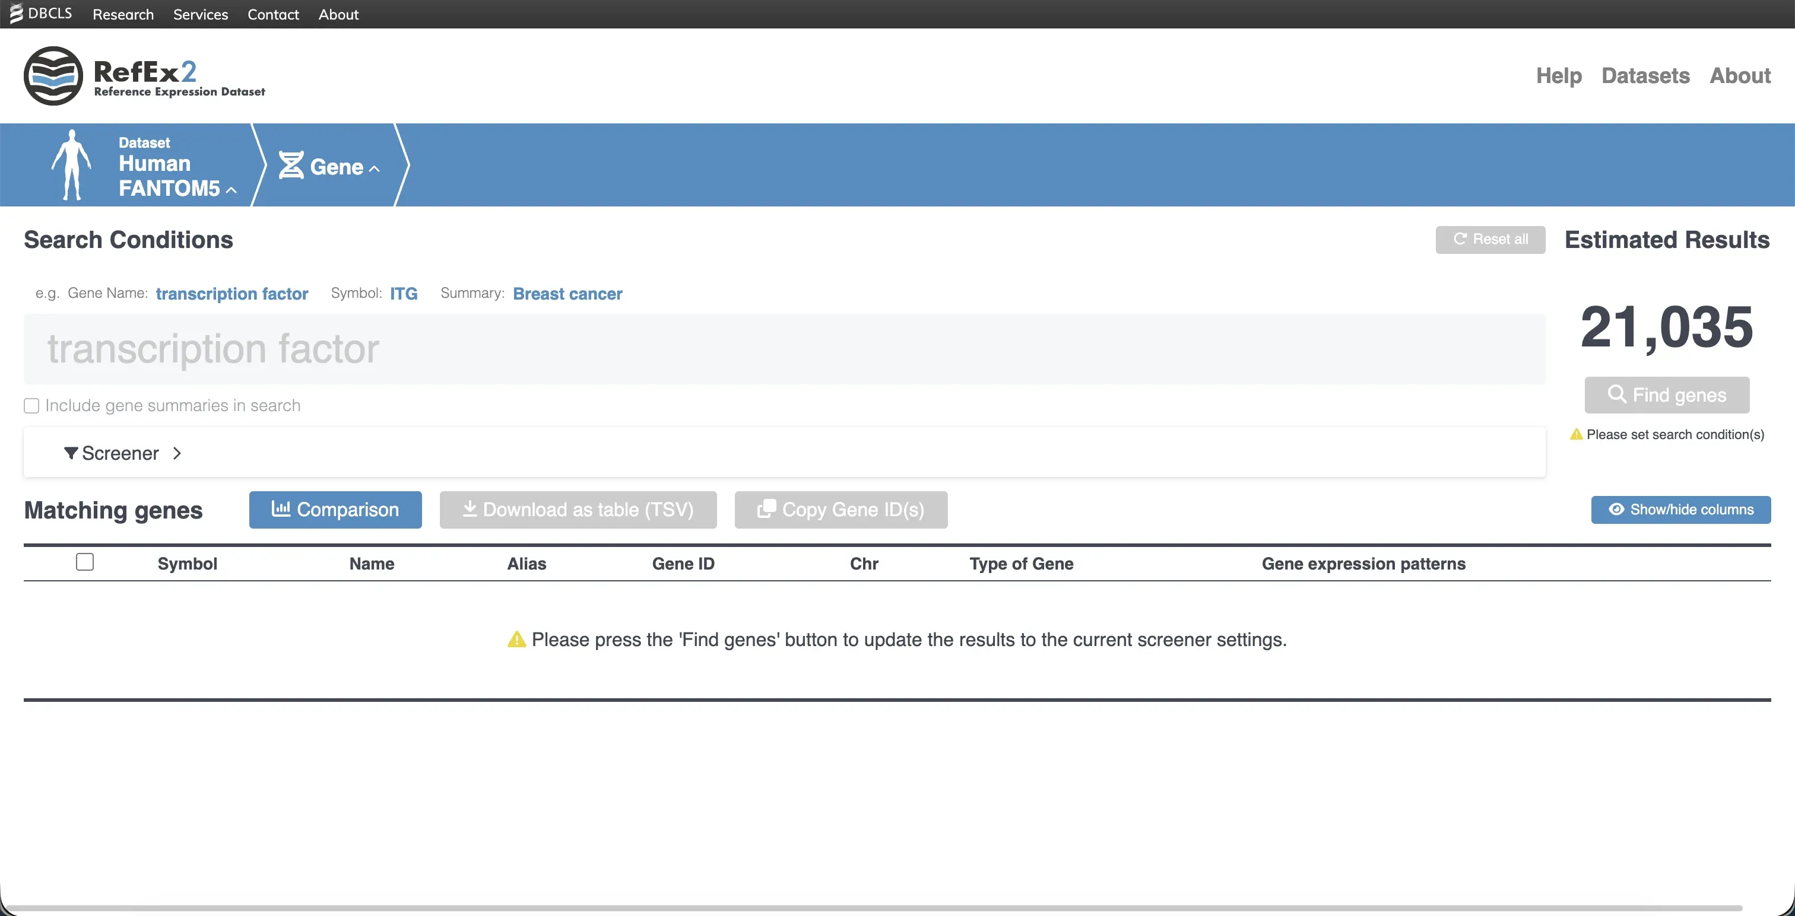Click the Alias column header
This screenshot has height=916, width=1795.
(x=527, y=564)
